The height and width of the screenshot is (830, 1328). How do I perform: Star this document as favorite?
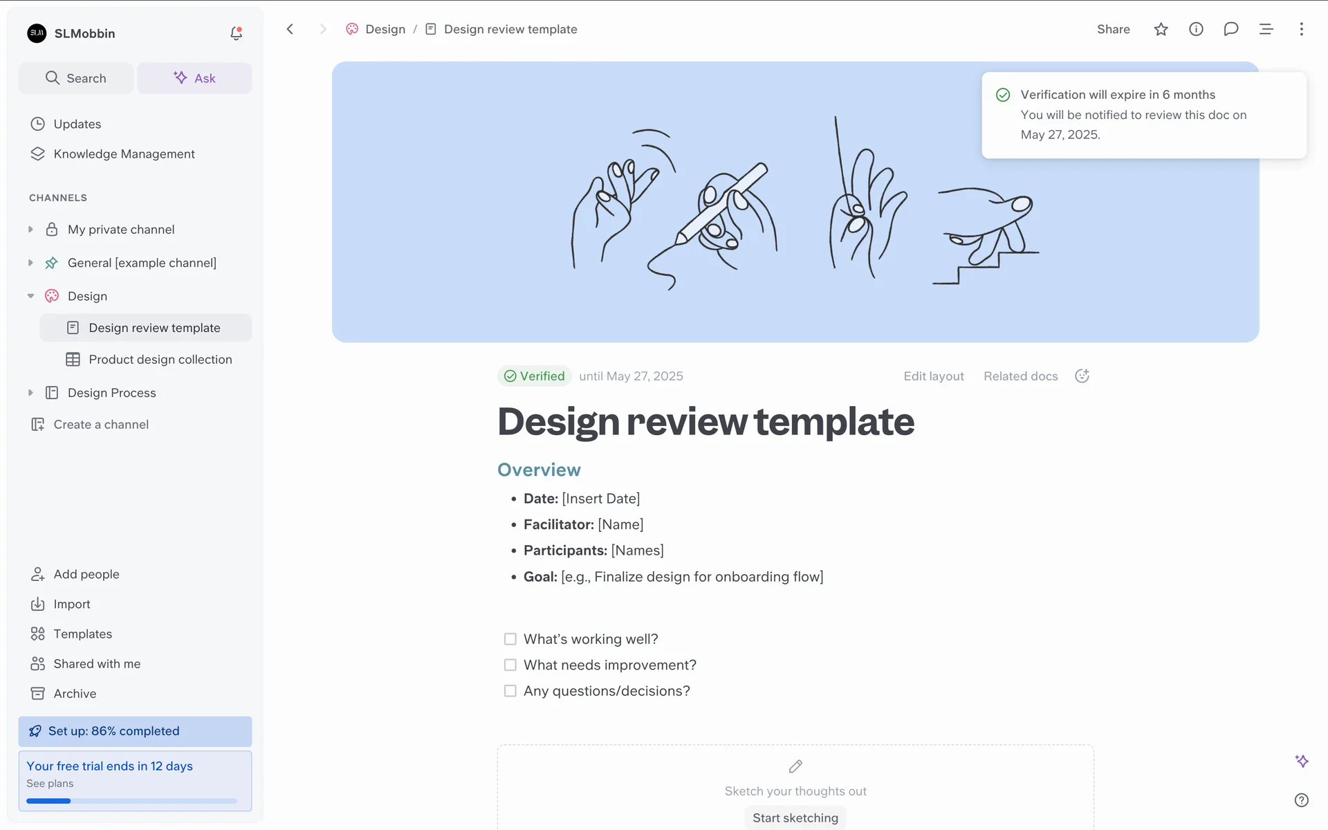1161,29
